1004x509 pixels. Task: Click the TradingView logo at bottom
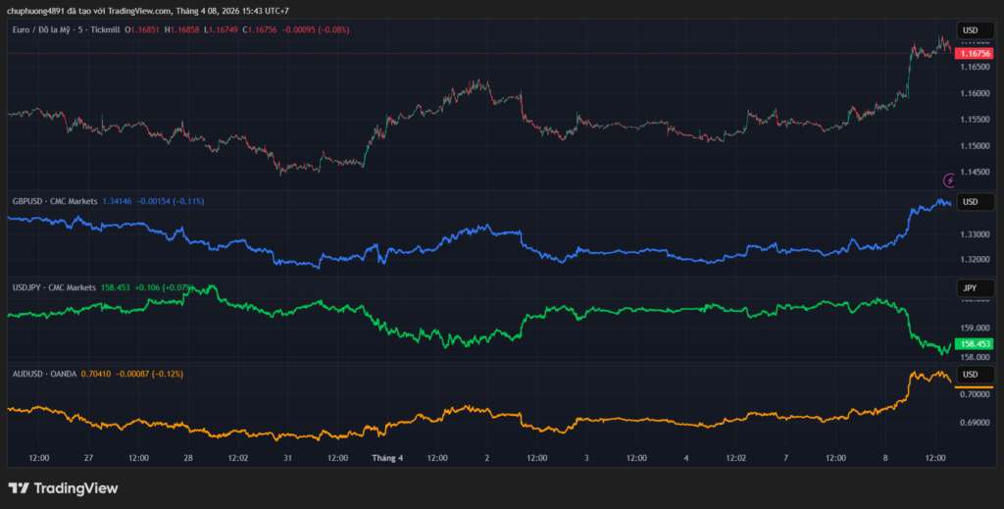click(63, 488)
